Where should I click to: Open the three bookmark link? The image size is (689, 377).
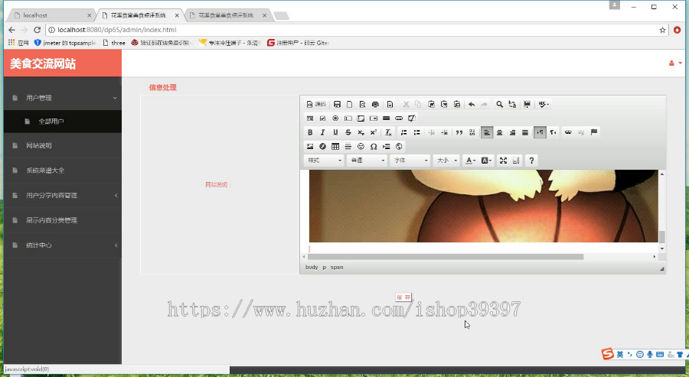(114, 43)
